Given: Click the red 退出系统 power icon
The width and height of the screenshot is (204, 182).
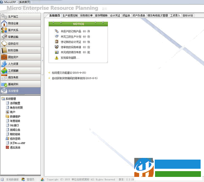Looking at the screenshot, I should coord(7,147).
